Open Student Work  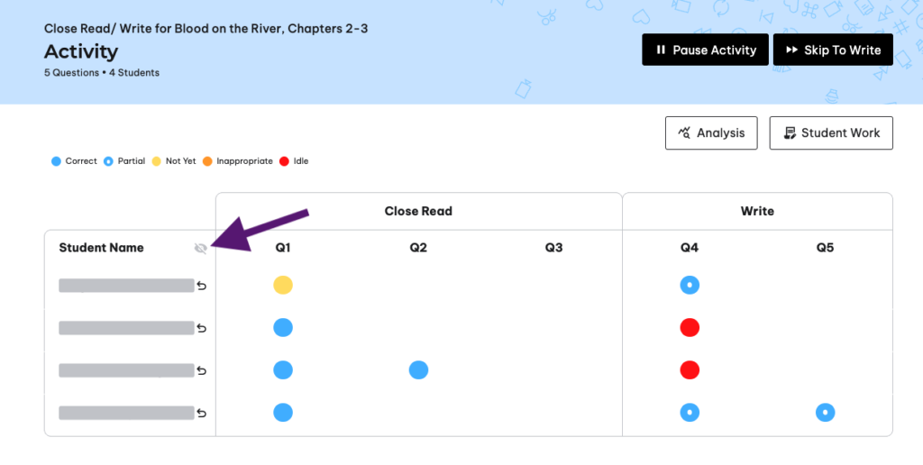point(831,133)
